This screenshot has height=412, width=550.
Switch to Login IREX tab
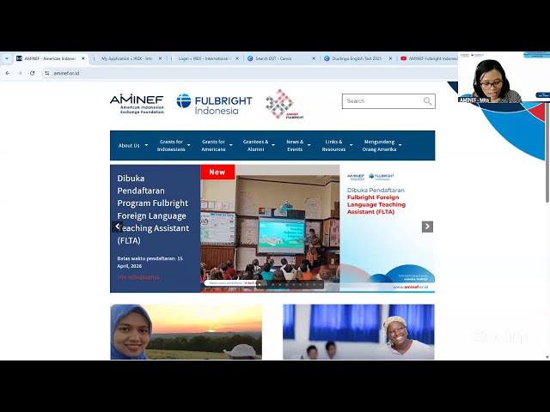(x=204, y=58)
